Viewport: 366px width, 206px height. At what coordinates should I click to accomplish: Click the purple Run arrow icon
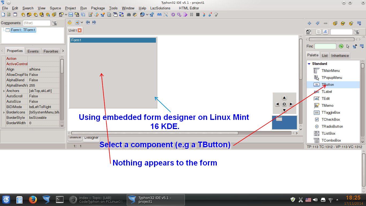[x=185, y=14]
